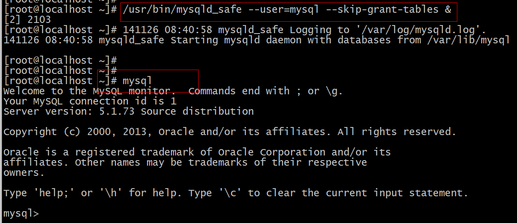This screenshot has width=517, height=223.
Task: Click empty [root@localhost ~]# prompt after log
Action: tap(60, 60)
